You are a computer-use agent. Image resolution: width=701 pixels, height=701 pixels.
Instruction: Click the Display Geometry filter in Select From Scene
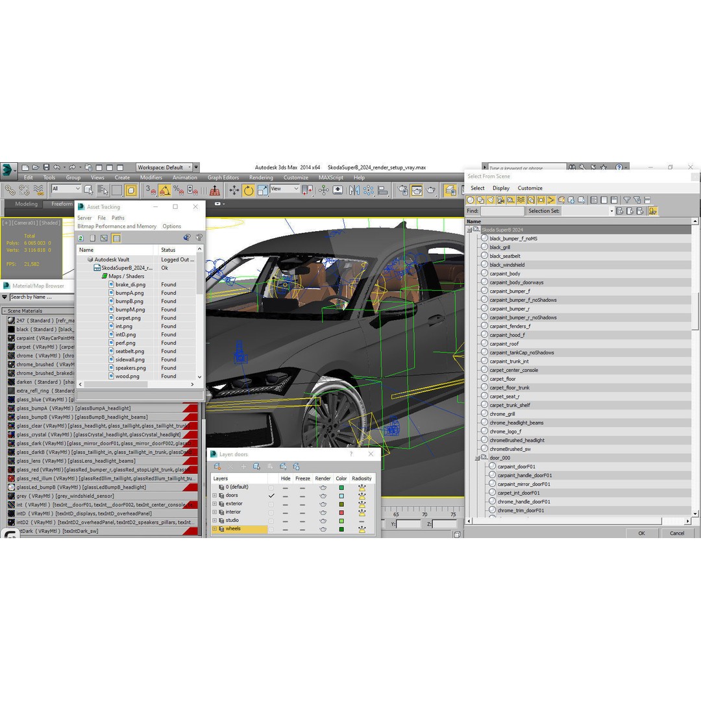pos(471,200)
